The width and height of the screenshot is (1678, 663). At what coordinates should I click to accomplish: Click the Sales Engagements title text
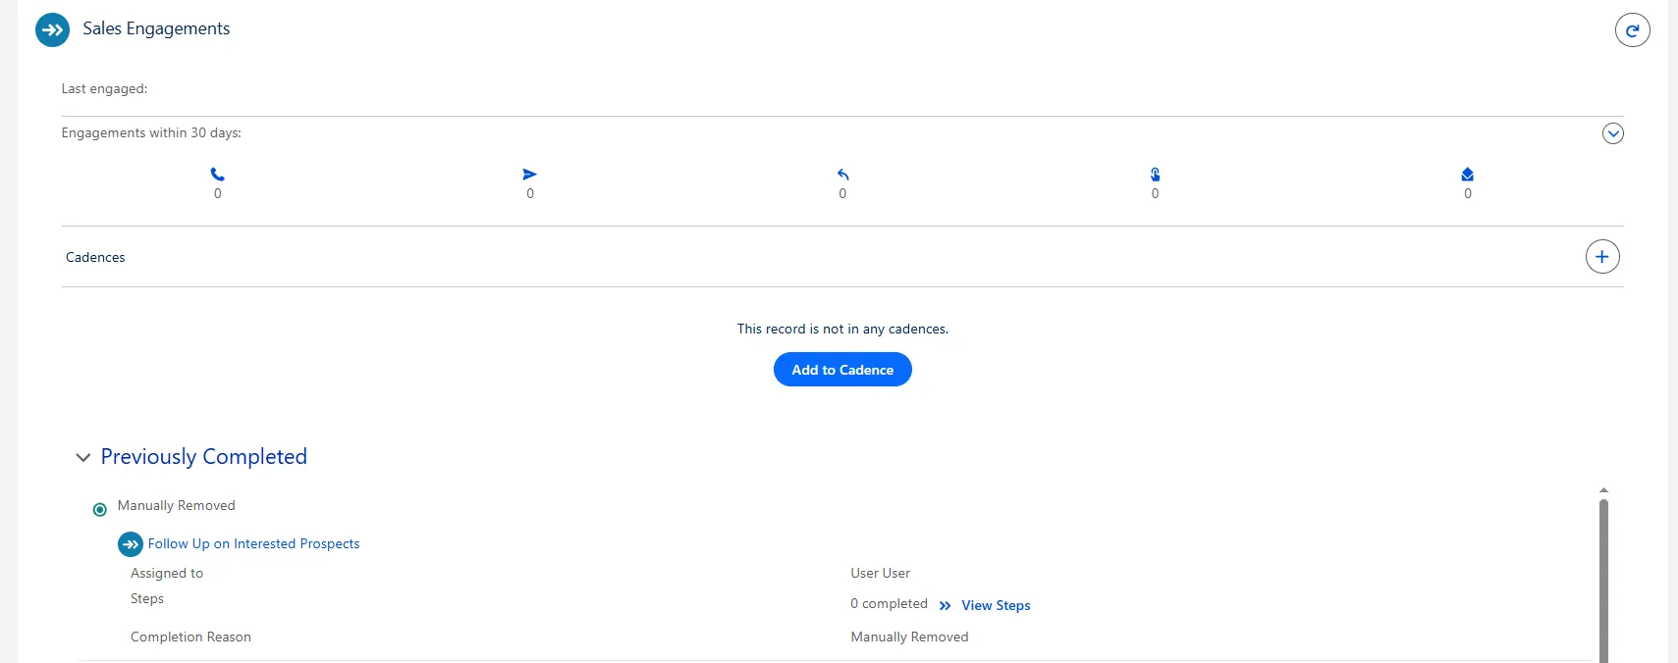coord(156,29)
